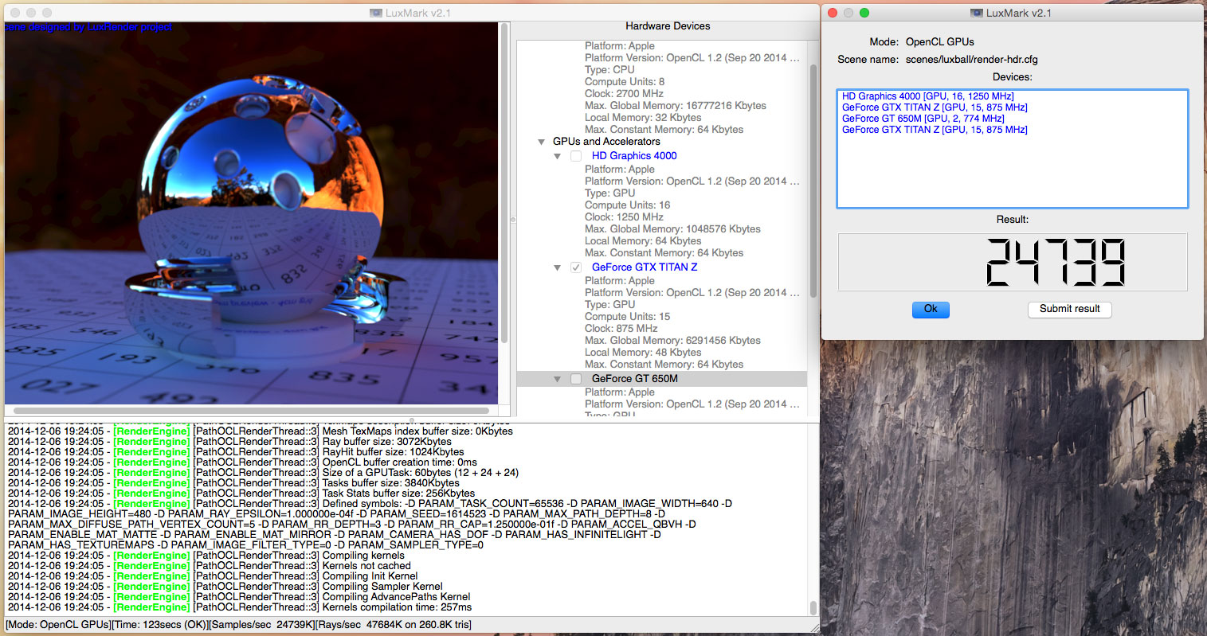
Task: Select GeForce GT 650M entry in Devices list
Action: click(x=923, y=119)
